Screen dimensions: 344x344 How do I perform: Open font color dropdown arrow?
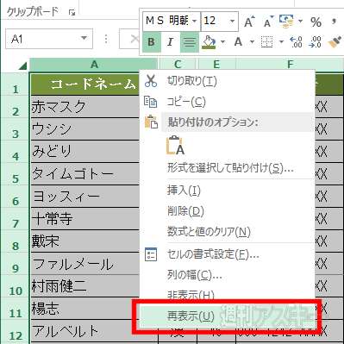click(252, 42)
